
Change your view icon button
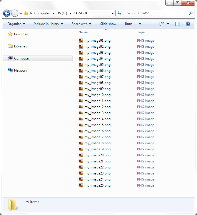[162, 24]
